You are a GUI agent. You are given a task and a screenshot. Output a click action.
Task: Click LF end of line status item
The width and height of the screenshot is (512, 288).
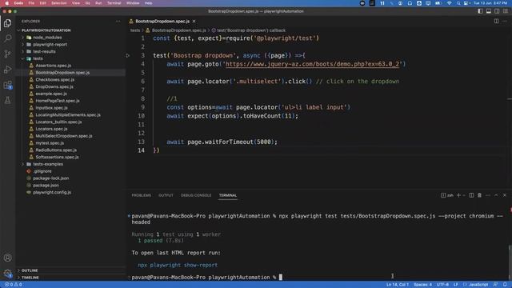(x=455, y=285)
